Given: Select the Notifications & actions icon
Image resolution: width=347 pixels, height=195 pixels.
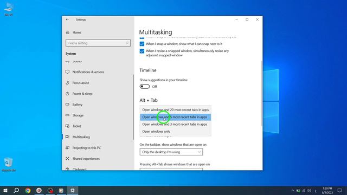Looking at the screenshot, I should point(67,72).
